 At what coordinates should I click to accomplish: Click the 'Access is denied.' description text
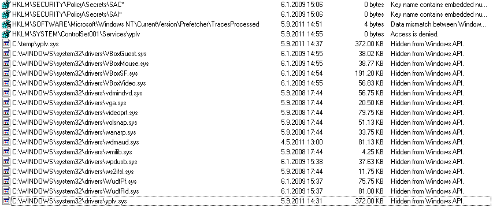coord(414,34)
